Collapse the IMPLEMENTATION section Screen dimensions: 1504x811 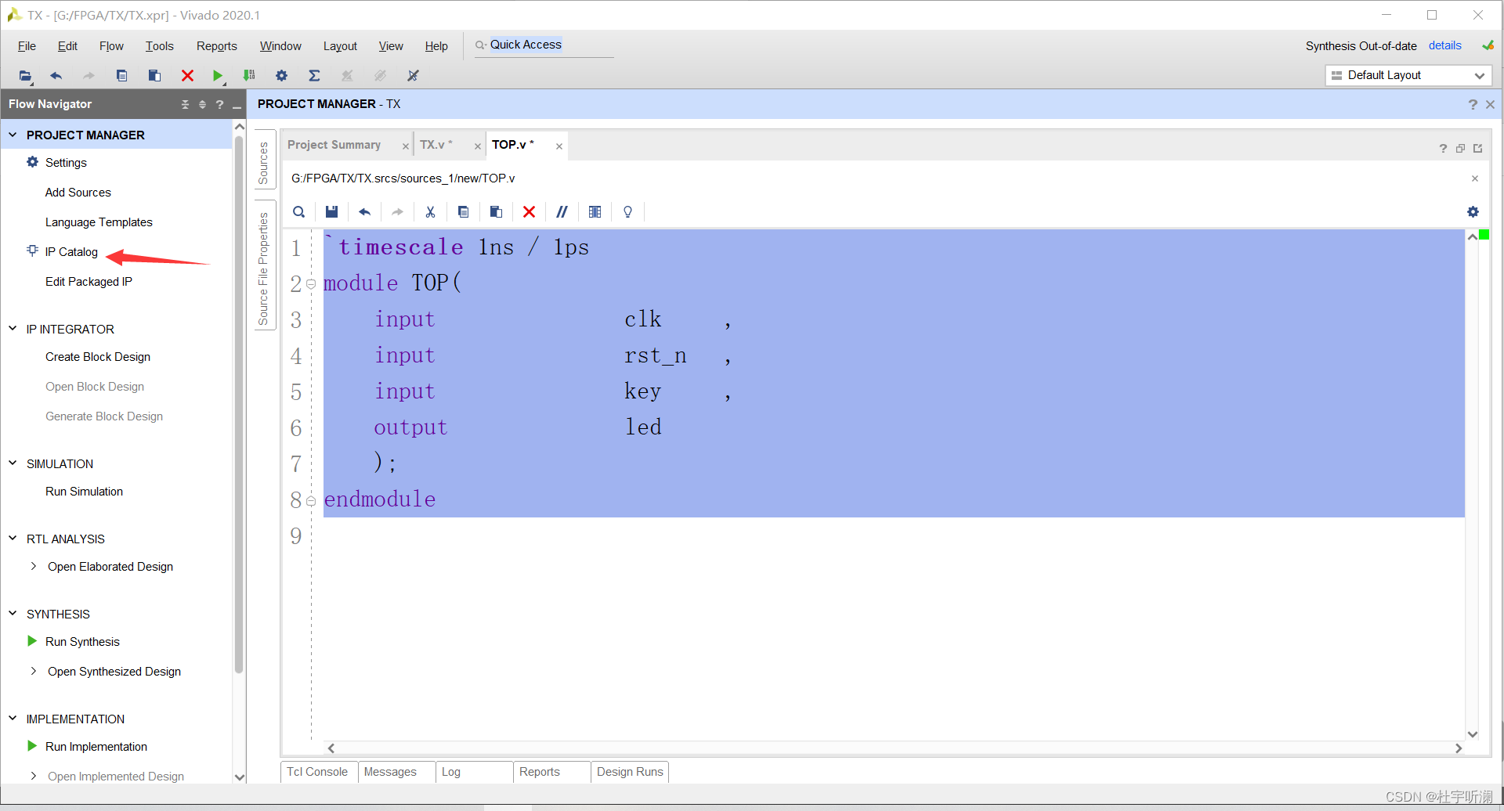coord(13,719)
